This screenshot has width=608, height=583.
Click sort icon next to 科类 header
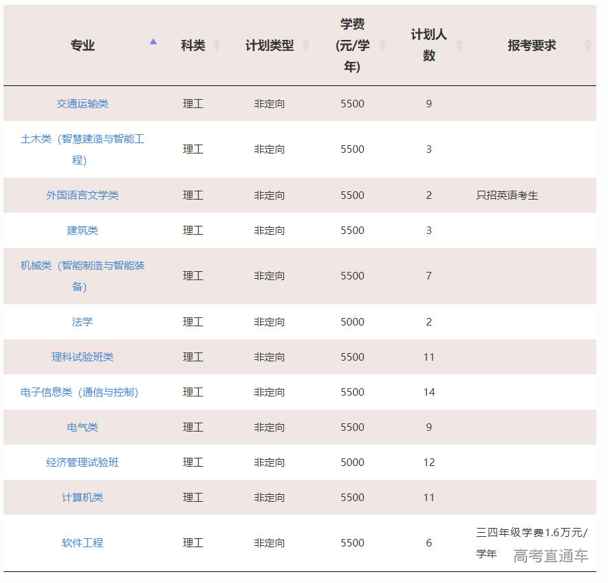point(217,45)
